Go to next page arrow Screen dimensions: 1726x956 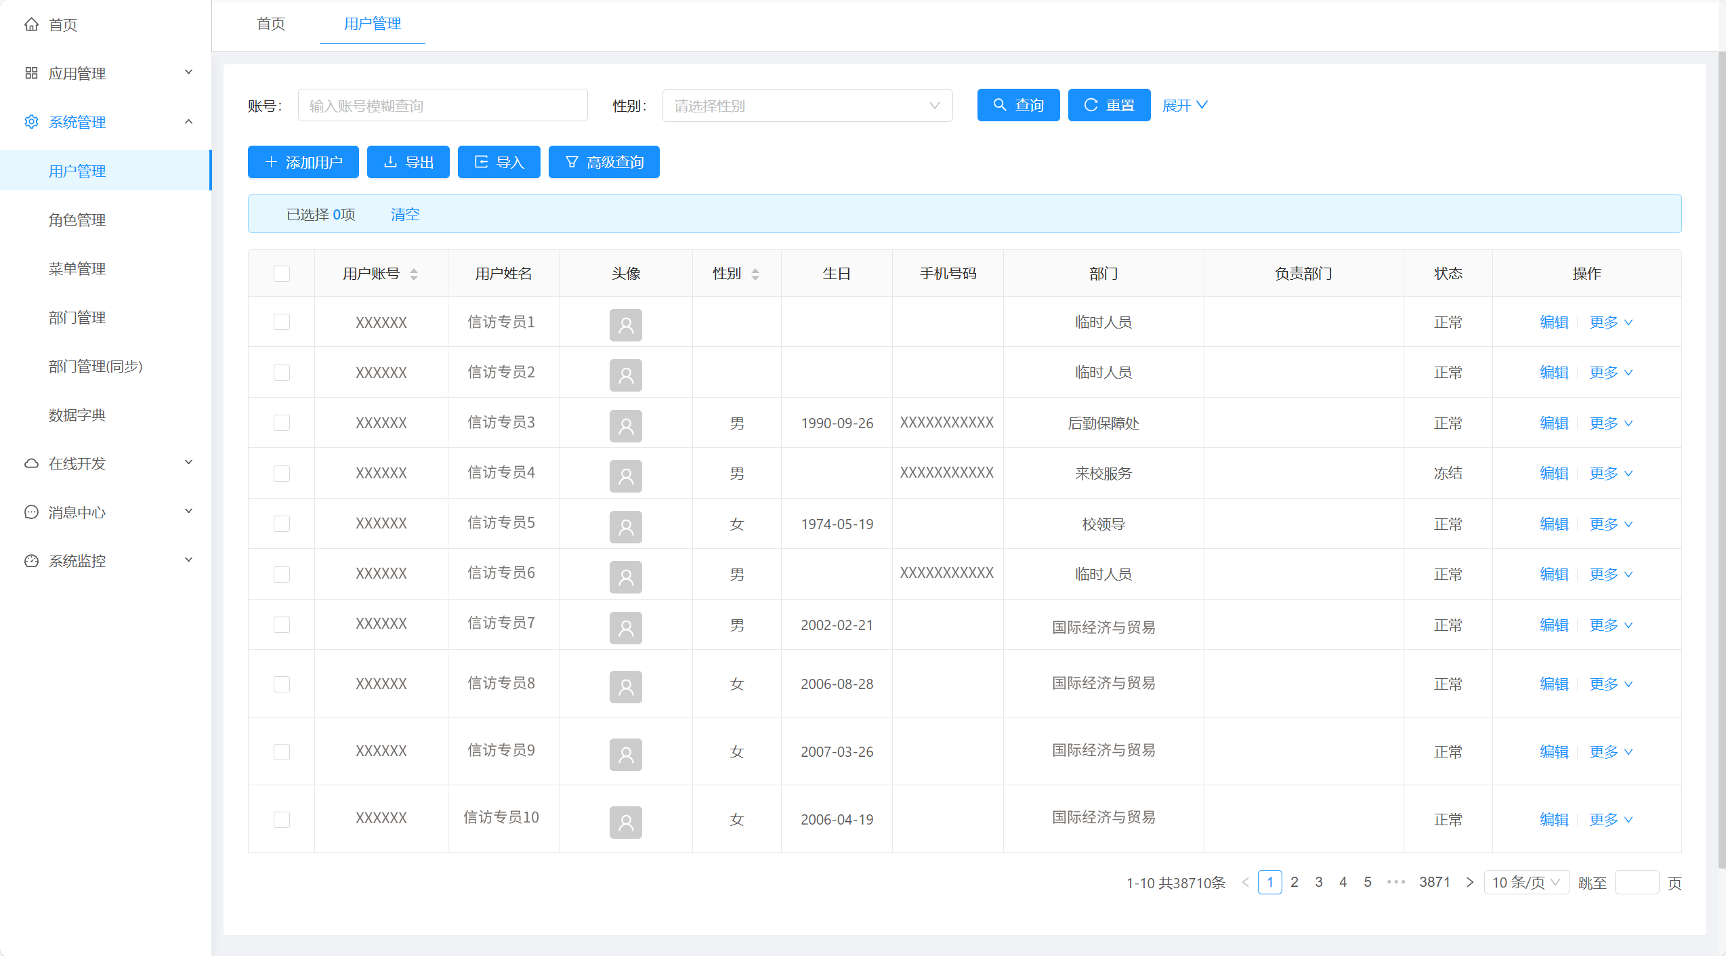1469,882
